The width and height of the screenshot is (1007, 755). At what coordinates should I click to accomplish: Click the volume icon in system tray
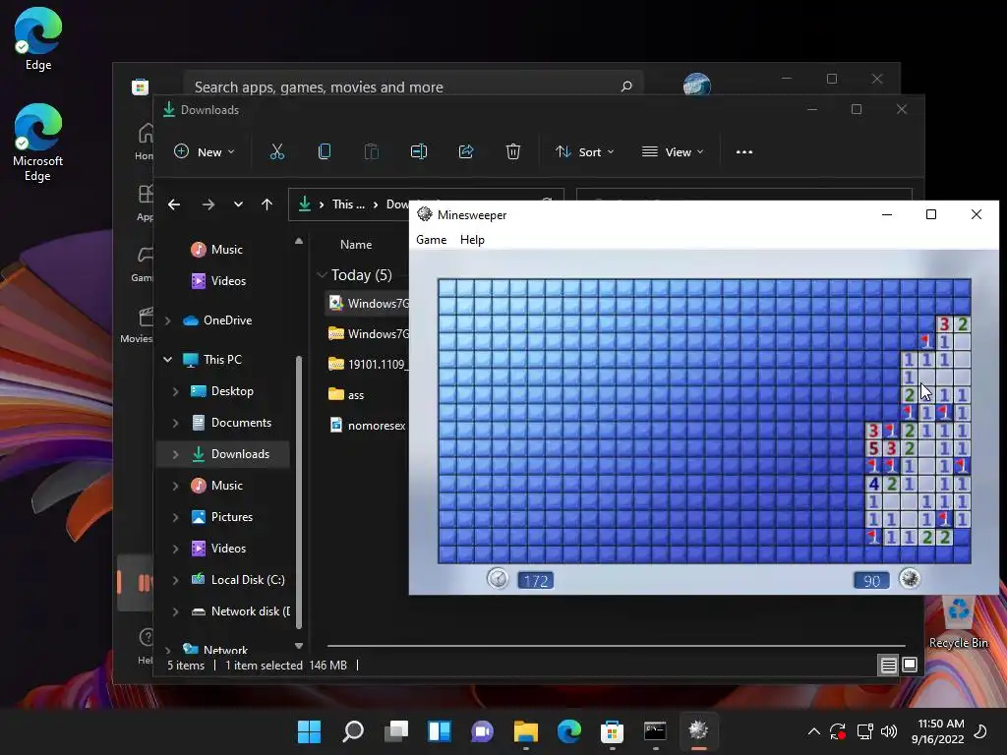[x=889, y=730]
